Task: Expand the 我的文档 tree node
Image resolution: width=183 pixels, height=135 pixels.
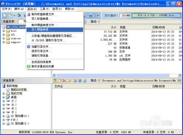Action: pos(4,94)
